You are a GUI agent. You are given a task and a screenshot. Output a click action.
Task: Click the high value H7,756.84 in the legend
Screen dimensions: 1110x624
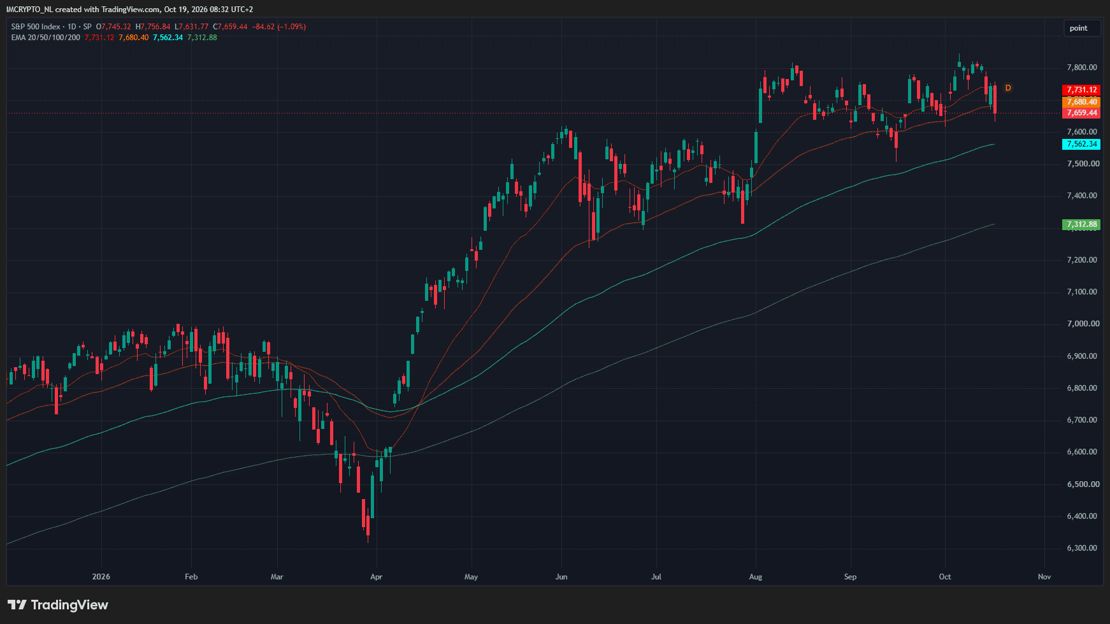click(x=153, y=27)
